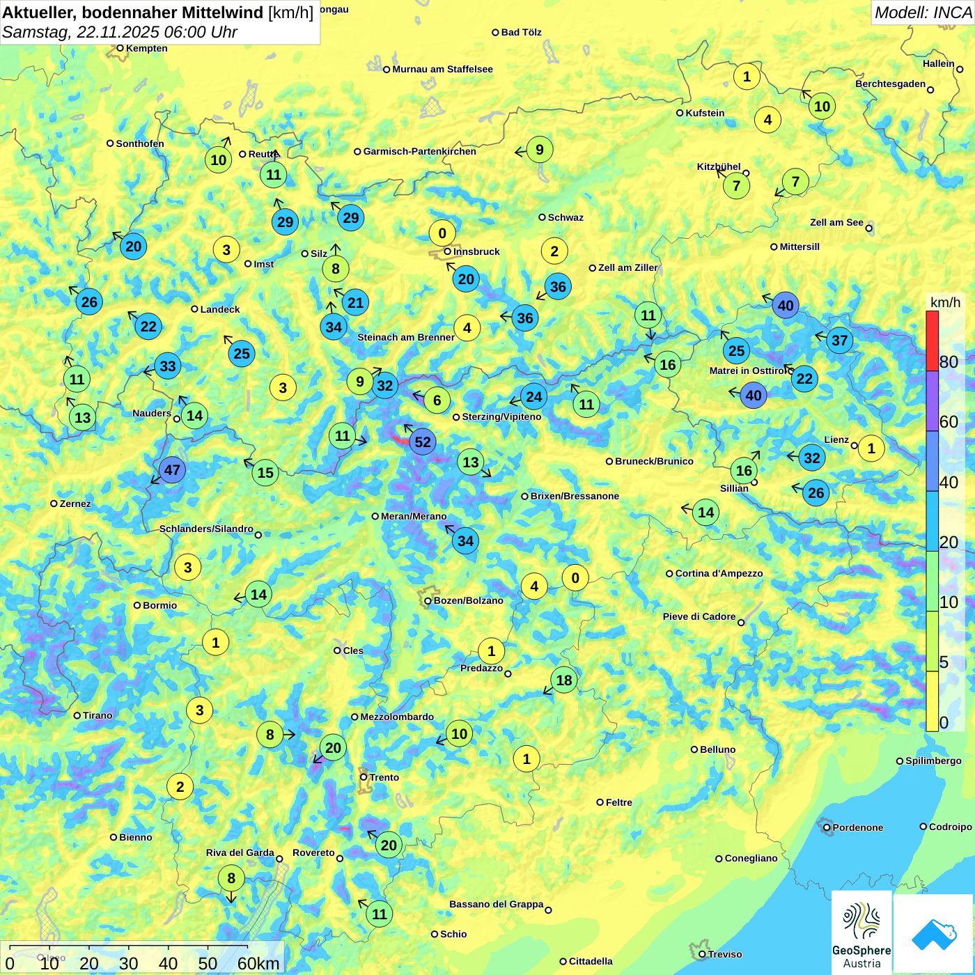This screenshot has width=975, height=975.
Task: Click the GeoSphere Austria logo
Action: (x=861, y=933)
